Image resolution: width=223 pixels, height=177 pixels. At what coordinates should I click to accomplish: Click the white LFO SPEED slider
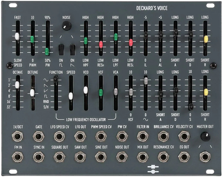coord(71,96)
